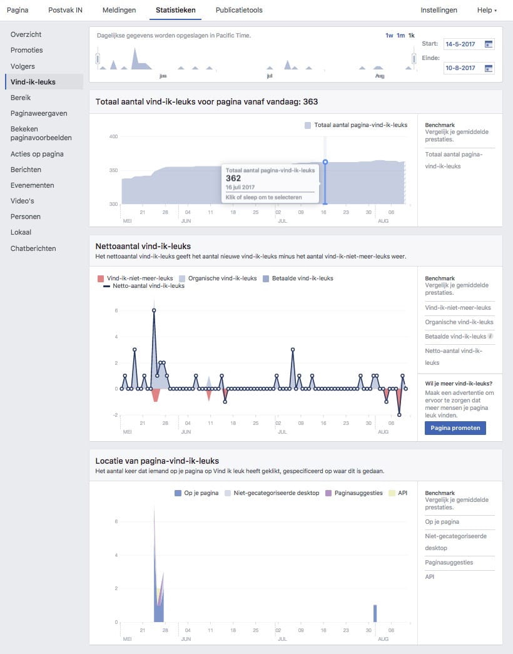Toggle Op je pagina legend swatch
This screenshot has width=513, height=654.
click(178, 493)
